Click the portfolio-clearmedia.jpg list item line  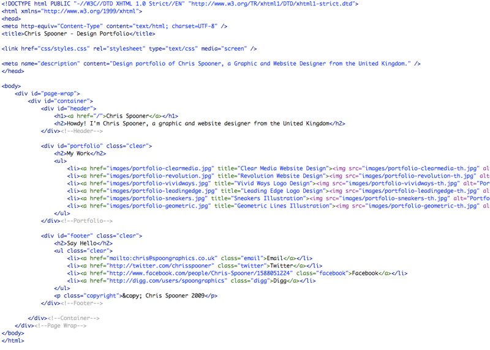pos(279,169)
